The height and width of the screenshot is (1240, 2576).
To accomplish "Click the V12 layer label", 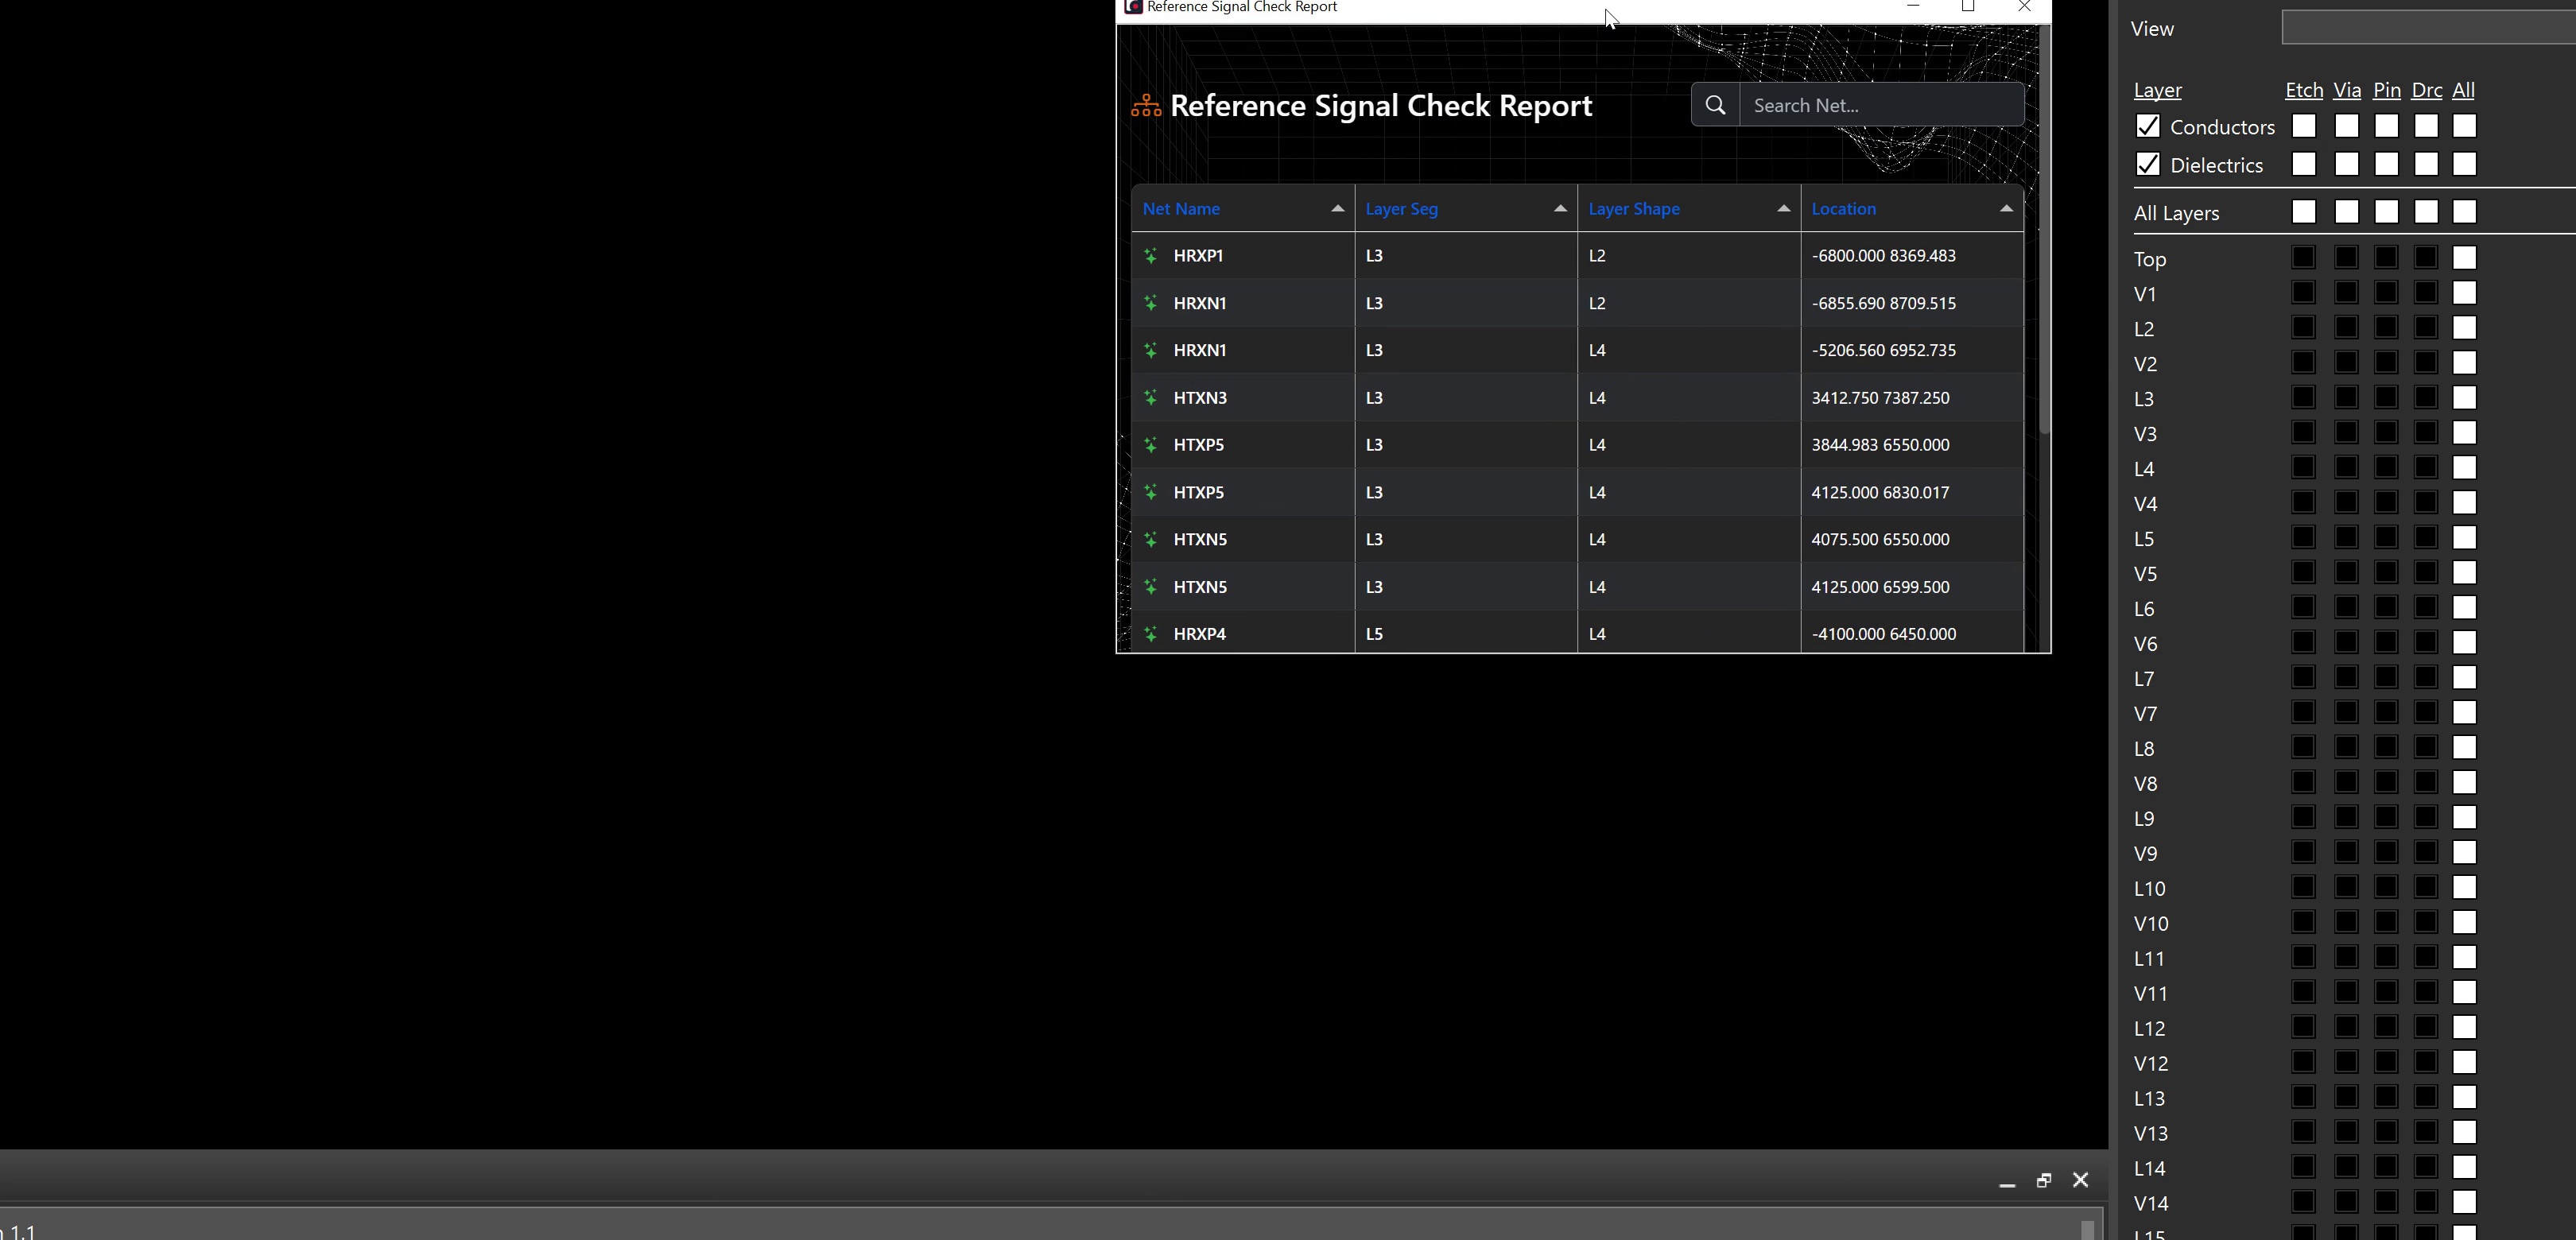I will 2151,1064.
